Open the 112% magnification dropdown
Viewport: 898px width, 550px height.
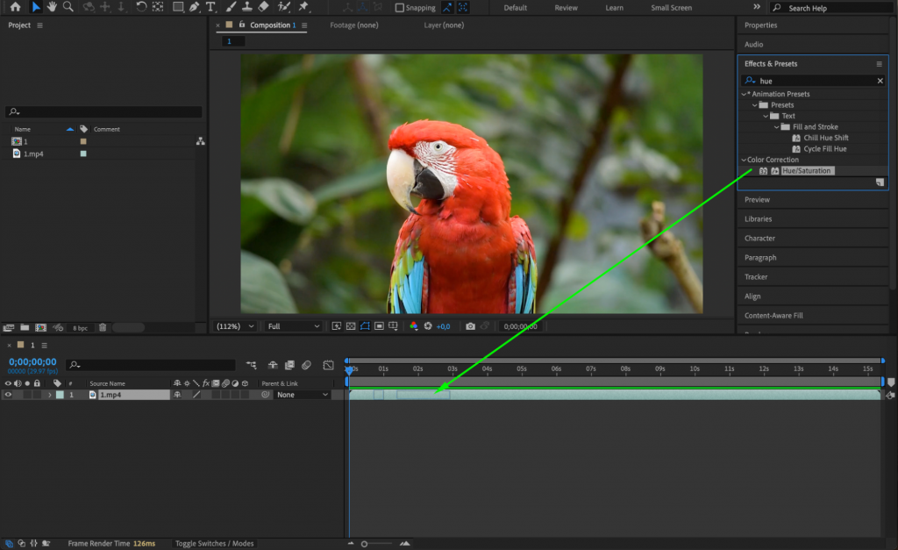pos(233,325)
